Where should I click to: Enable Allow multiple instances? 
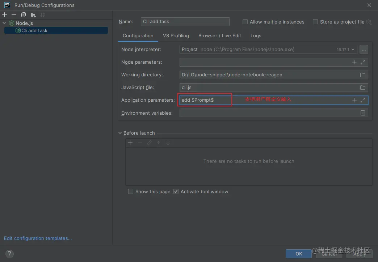point(245,22)
